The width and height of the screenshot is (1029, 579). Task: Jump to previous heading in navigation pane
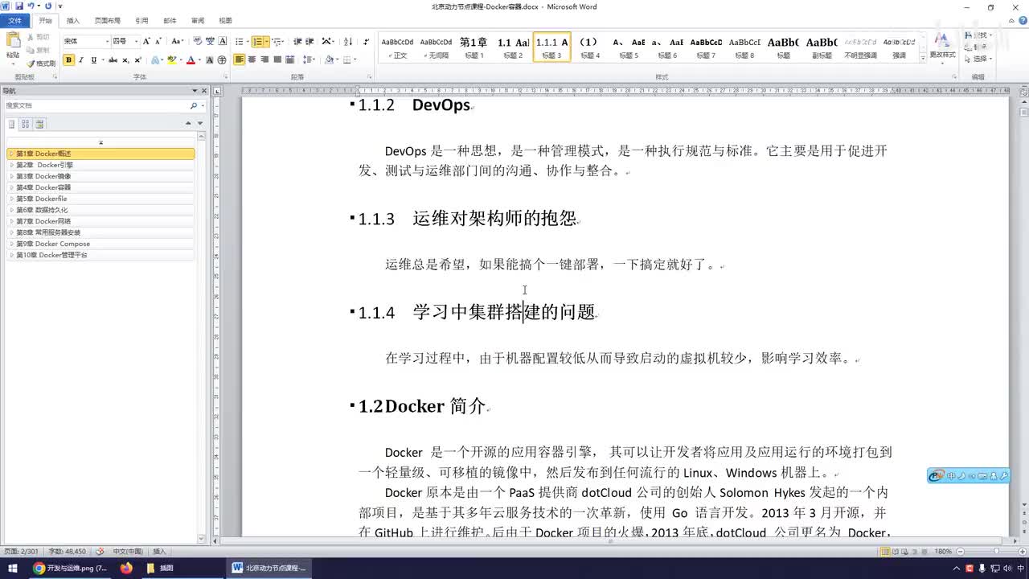point(189,123)
